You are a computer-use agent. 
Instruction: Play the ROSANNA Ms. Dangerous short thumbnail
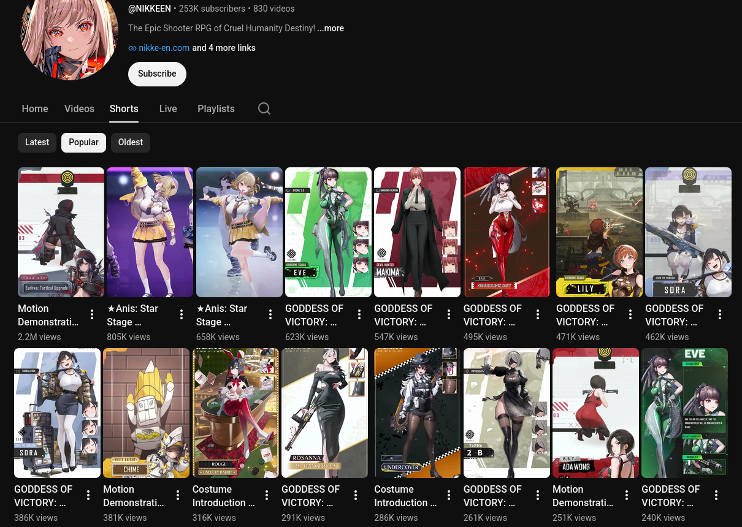[324, 413]
